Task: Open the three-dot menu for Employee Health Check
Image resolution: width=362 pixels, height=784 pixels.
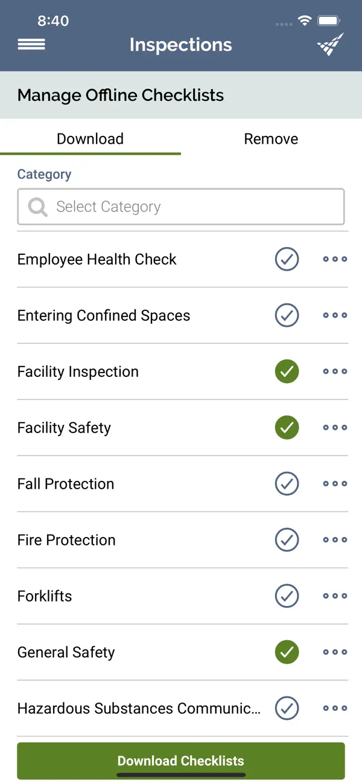Action: click(335, 259)
